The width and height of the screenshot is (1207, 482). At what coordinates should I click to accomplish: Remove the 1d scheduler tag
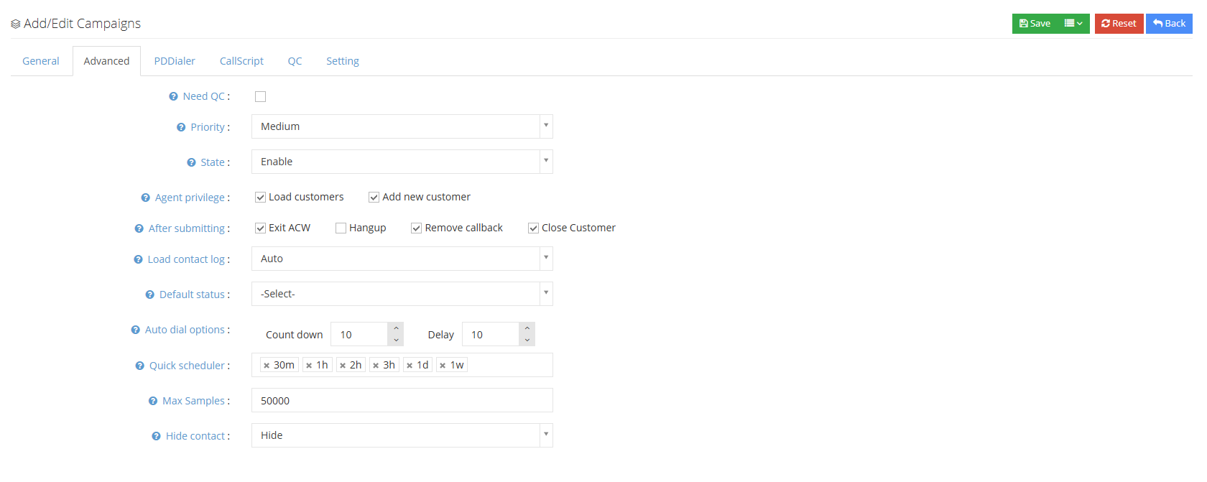click(x=410, y=366)
